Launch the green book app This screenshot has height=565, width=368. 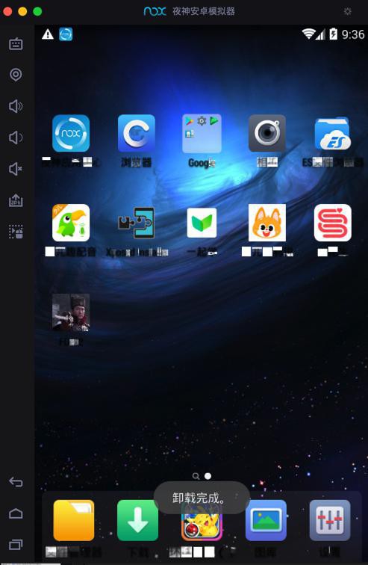(x=202, y=223)
